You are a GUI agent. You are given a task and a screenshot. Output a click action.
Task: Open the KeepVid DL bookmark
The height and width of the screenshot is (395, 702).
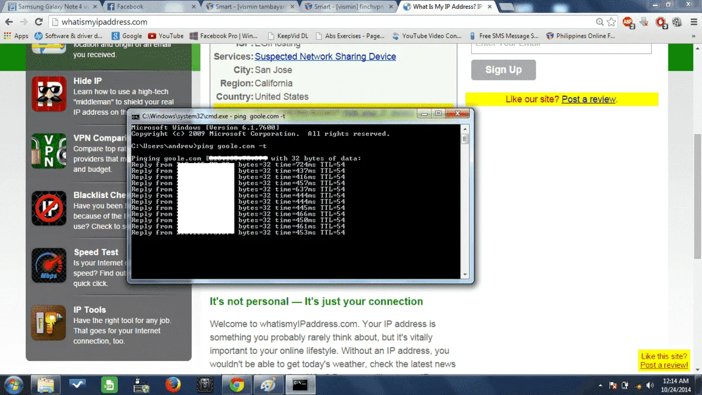(288, 36)
